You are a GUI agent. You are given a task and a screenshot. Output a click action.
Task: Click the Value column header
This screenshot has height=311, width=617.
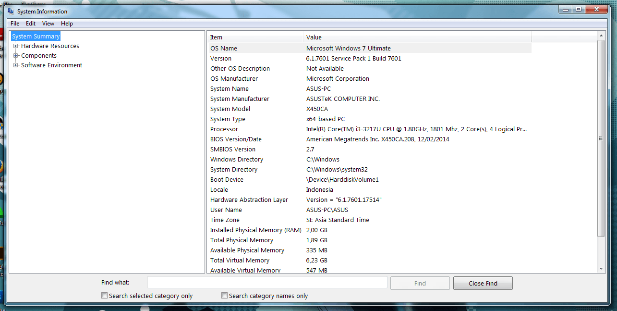tap(417, 37)
